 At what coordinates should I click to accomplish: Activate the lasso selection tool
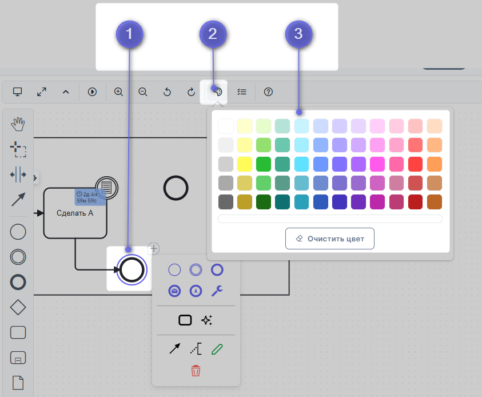[18, 149]
